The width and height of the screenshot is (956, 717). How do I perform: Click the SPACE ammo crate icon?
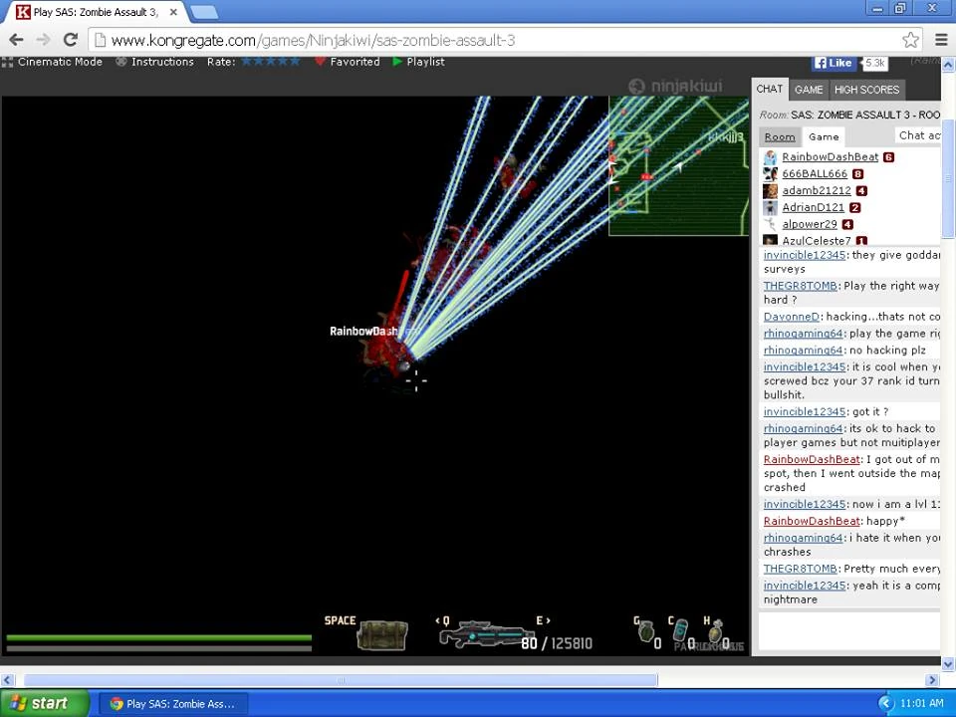tap(382, 636)
